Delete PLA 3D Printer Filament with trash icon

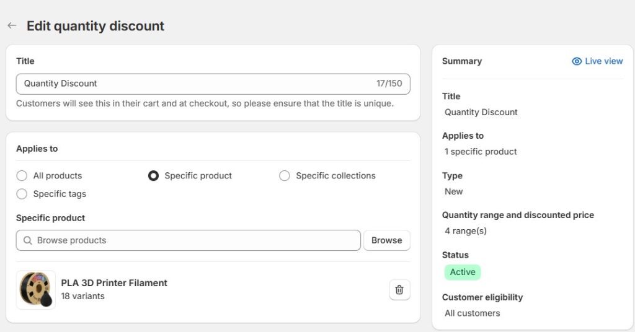click(399, 289)
